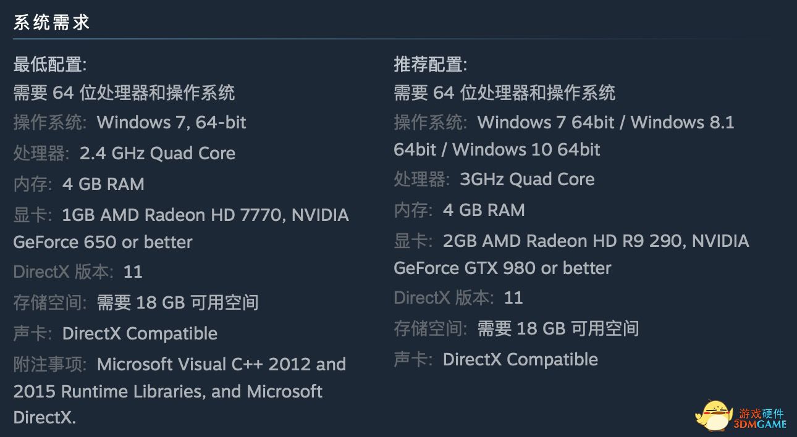Click the GeForce GTX 980 or better text
The height and width of the screenshot is (437, 797).
click(x=502, y=268)
